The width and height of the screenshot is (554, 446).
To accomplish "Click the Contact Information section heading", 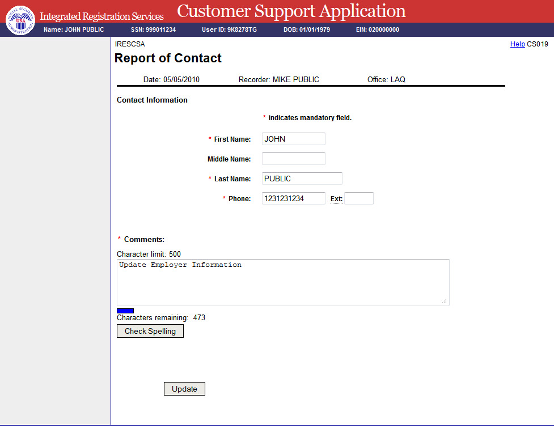I will (152, 100).
